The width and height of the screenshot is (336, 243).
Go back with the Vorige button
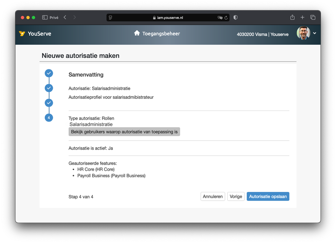(x=236, y=197)
